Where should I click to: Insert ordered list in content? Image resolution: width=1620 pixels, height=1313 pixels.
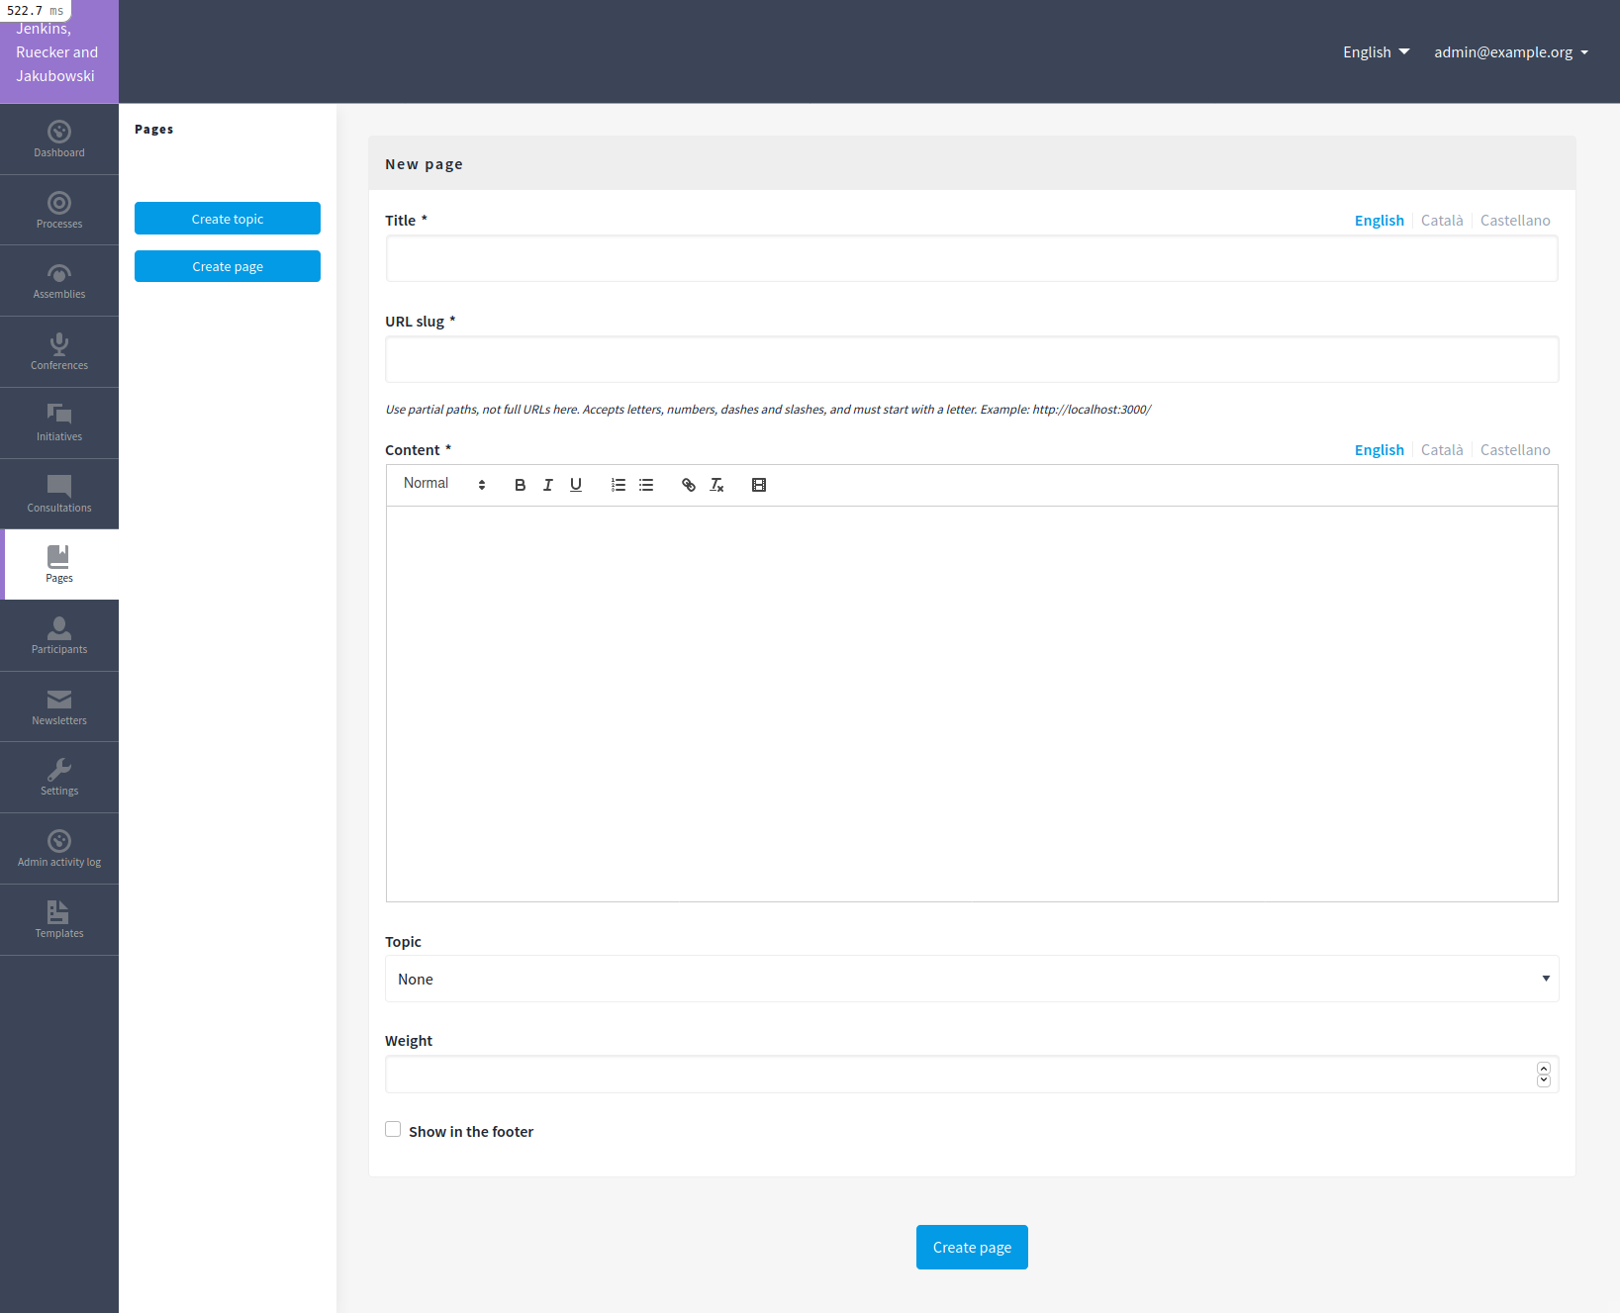tap(619, 485)
